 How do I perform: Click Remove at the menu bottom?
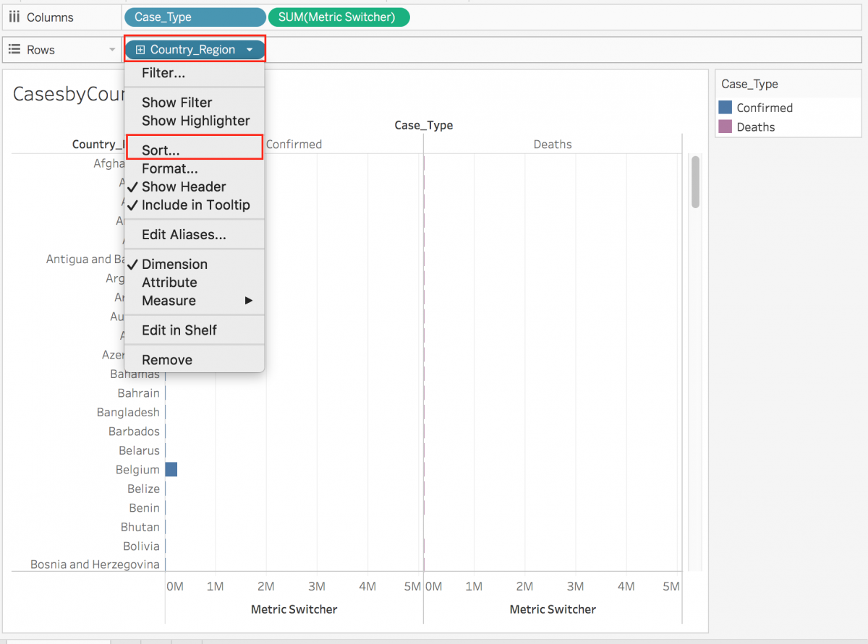coord(166,359)
